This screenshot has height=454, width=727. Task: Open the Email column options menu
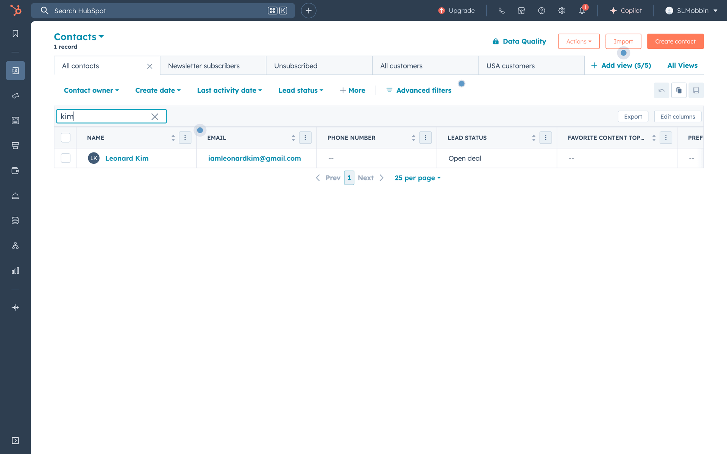[305, 138]
